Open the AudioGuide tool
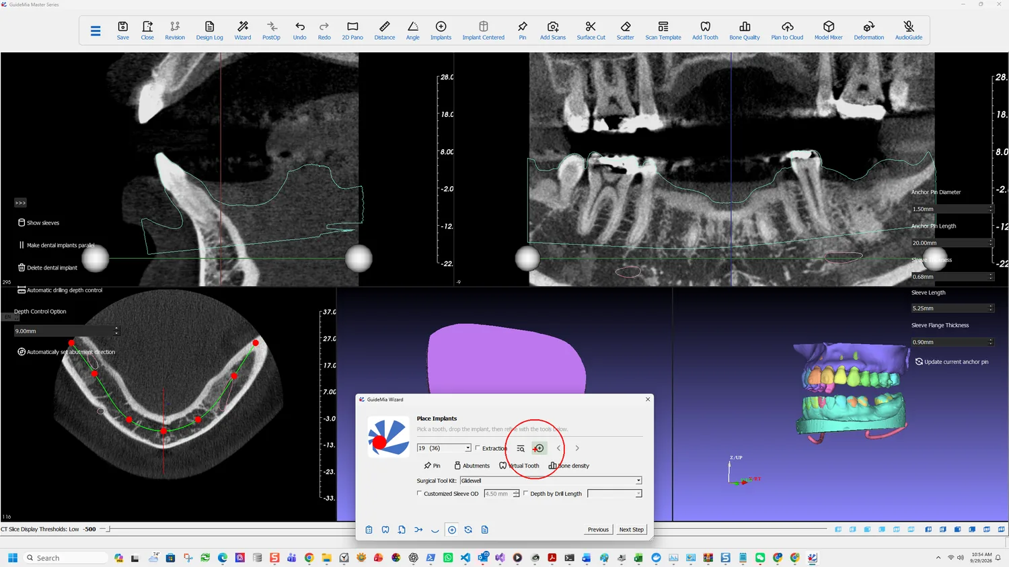Image resolution: width=1009 pixels, height=567 pixels. 909,30
